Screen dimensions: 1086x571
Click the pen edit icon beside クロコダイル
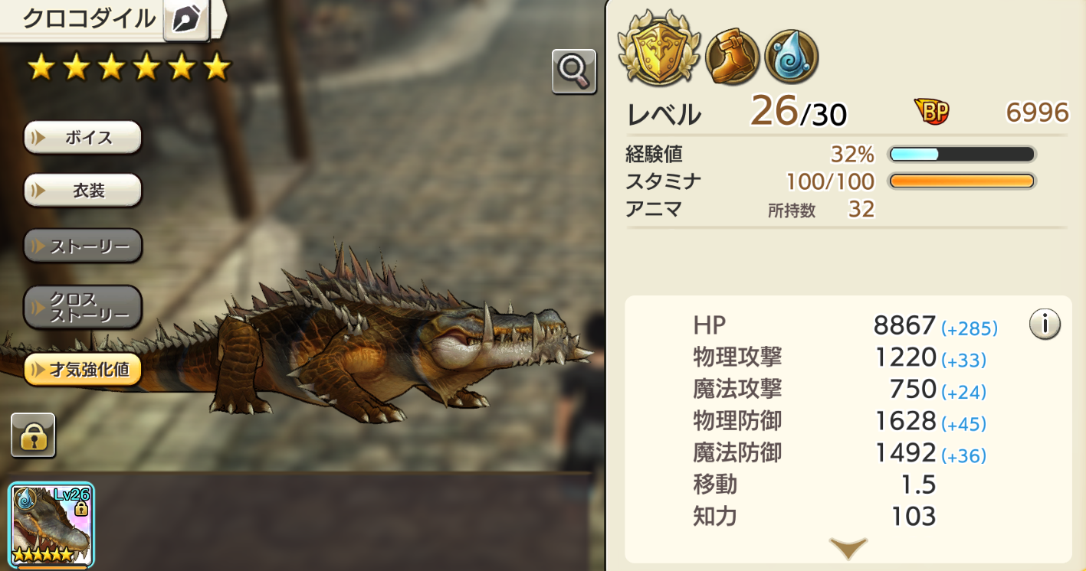[186, 19]
